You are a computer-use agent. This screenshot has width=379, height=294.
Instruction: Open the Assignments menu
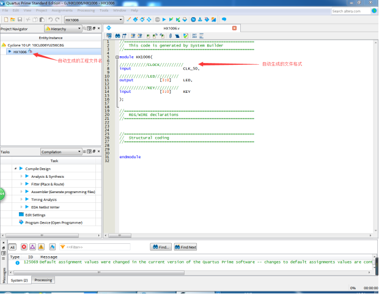tap(62, 10)
